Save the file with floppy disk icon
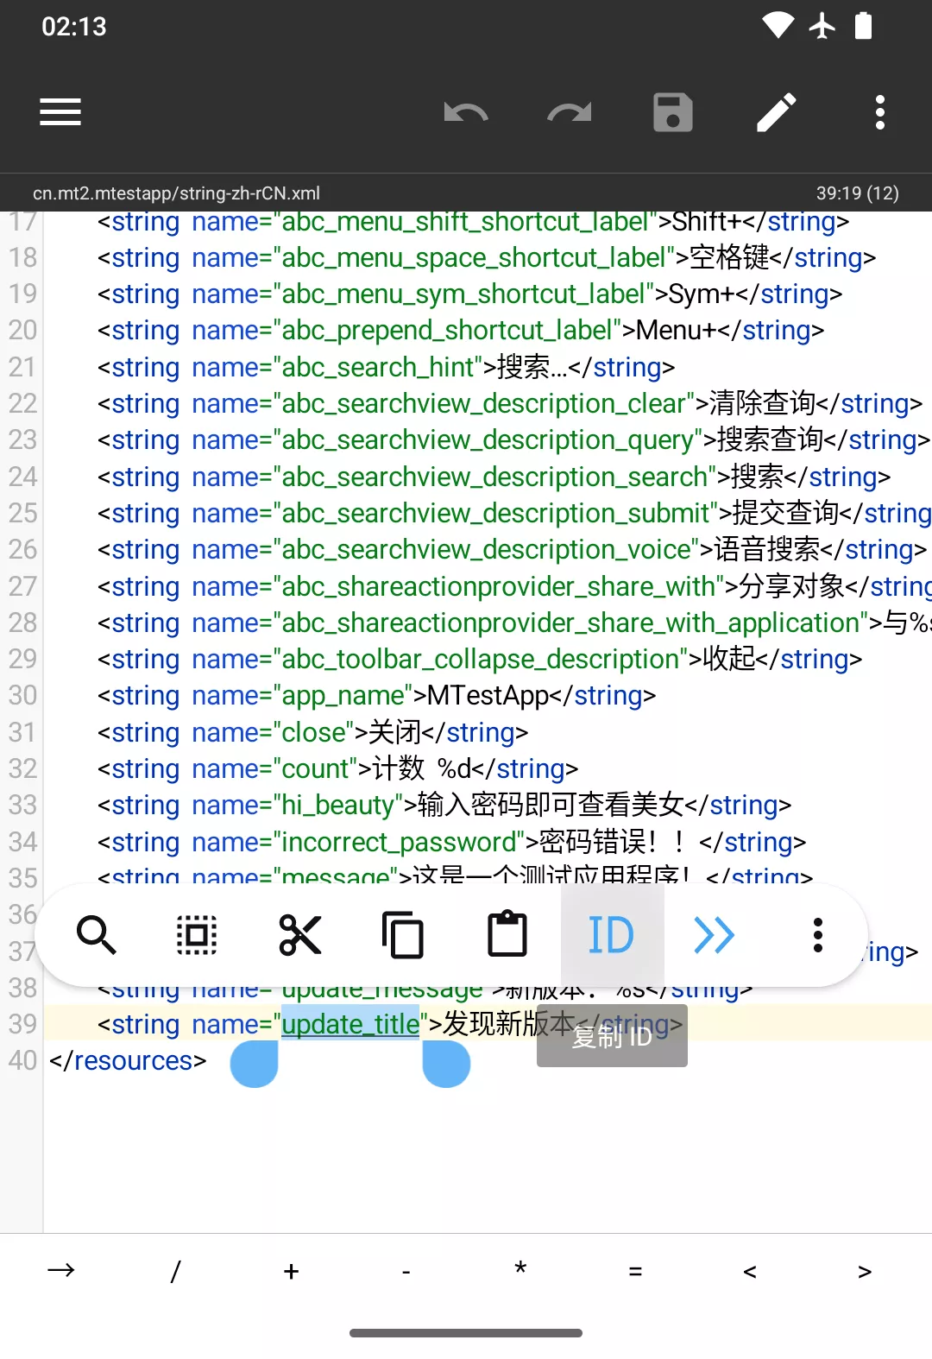932x1359 pixels. 673,112
